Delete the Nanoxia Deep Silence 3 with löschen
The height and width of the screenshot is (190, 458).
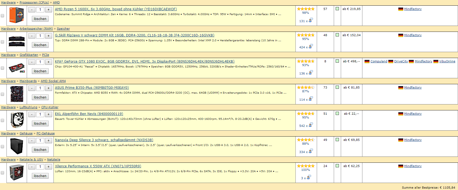pyautogui.click(x=40, y=150)
